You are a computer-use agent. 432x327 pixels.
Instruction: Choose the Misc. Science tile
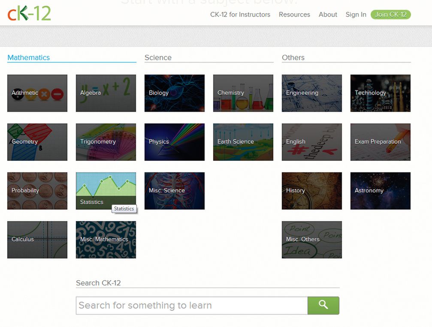tap(175, 191)
